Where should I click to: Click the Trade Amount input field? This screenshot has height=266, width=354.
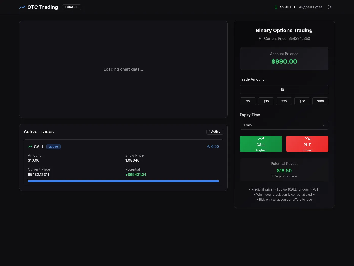pyautogui.click(x=284, y=90)
